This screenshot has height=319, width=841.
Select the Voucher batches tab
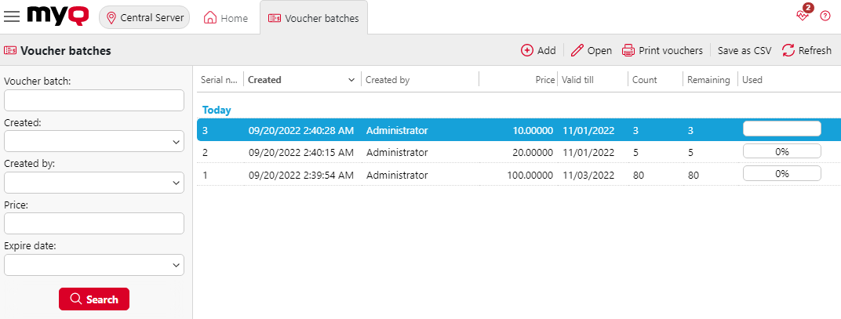coord(313,18)
